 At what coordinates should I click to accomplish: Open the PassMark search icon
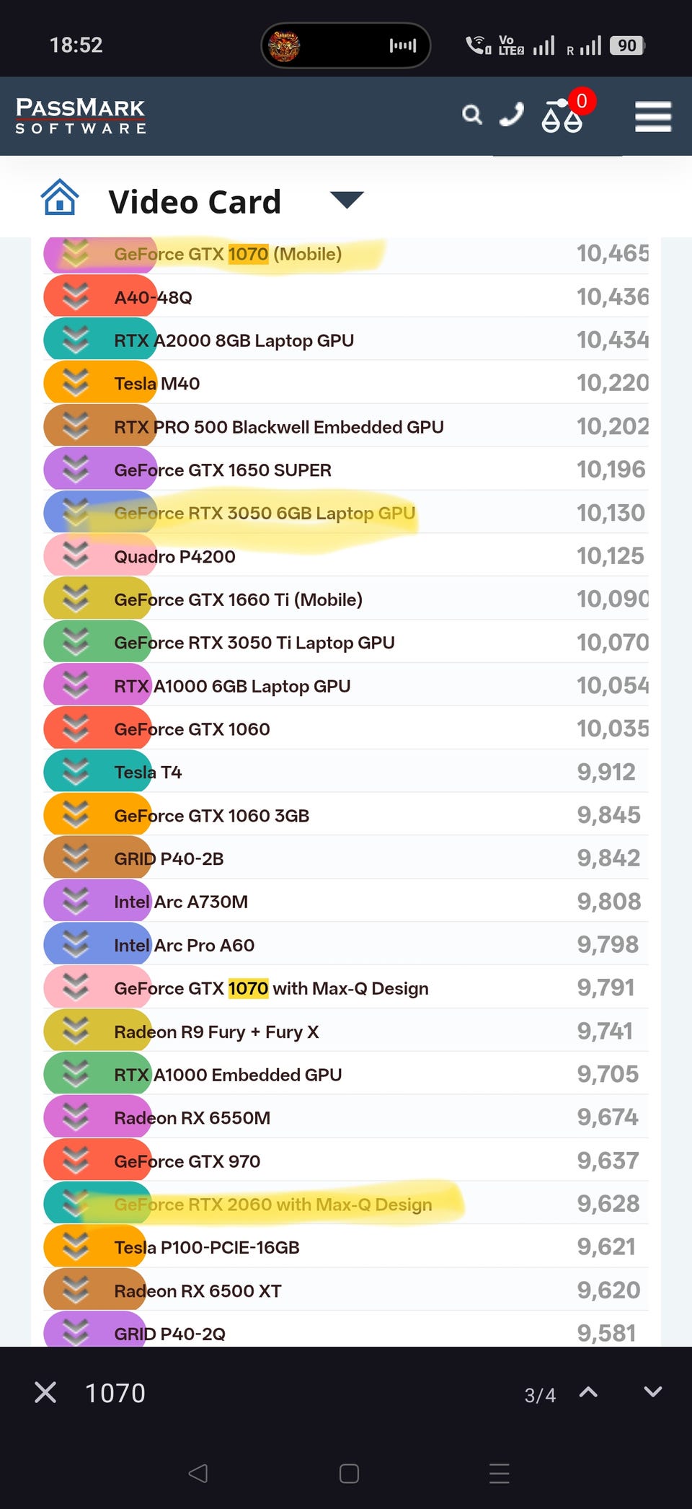[471, 115]
